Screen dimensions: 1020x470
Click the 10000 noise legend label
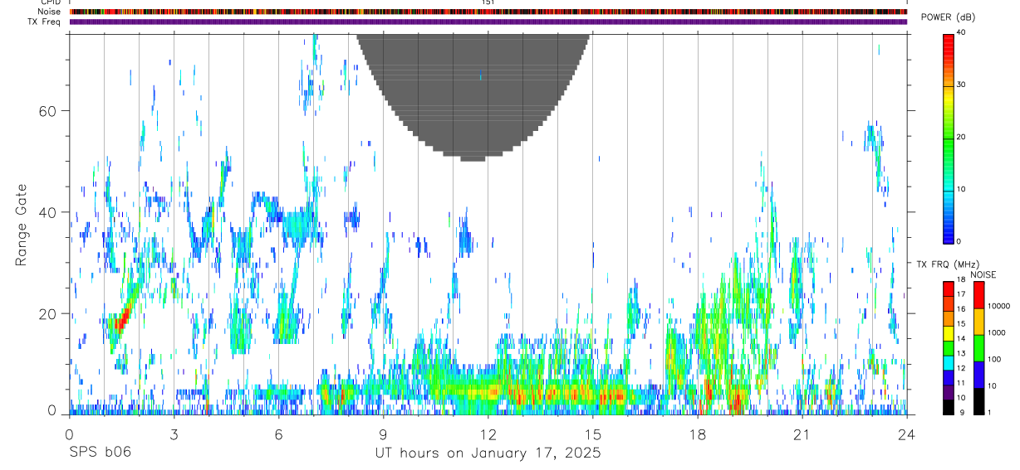(998, 306)
